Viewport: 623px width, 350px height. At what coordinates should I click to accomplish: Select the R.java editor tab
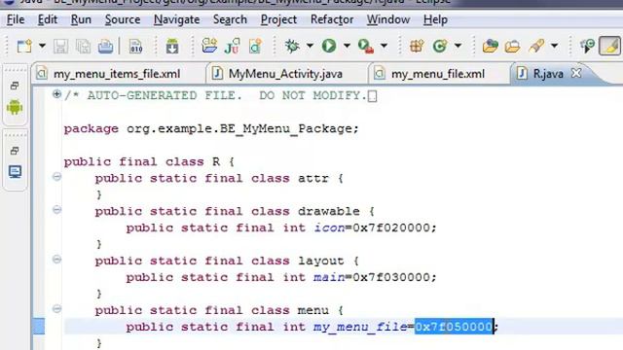[548, 74]
